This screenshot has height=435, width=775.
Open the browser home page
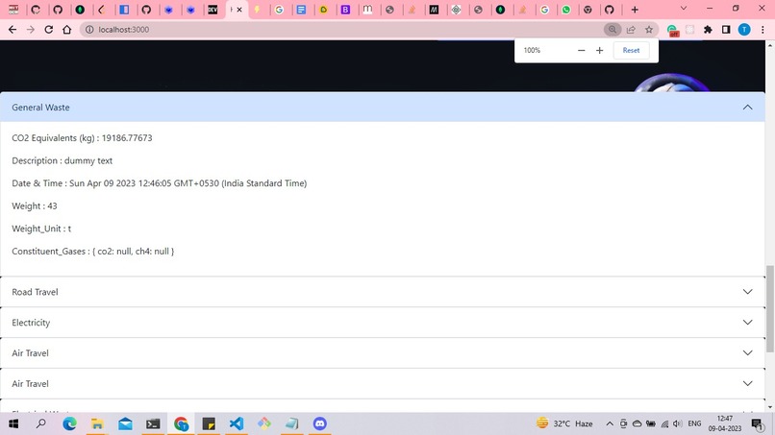66,30
